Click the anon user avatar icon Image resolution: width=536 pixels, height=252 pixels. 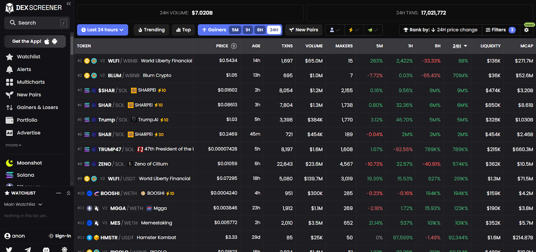tap(7, 236)
